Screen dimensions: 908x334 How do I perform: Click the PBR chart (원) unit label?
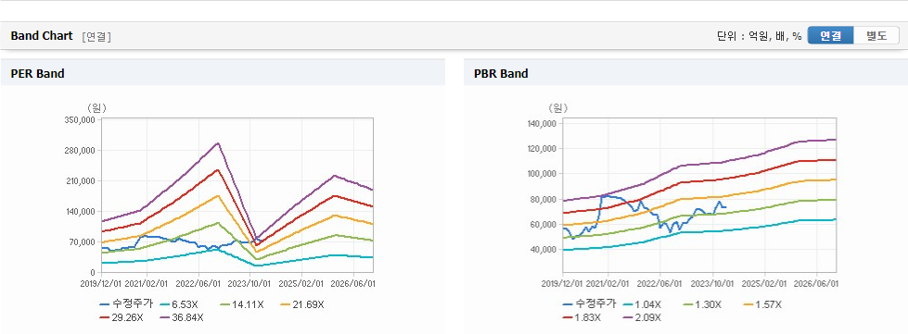coord(557,107)
